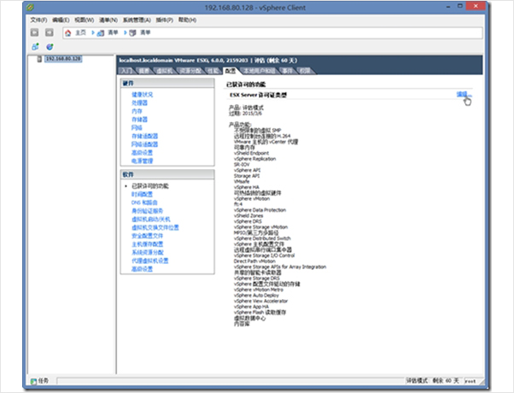Screen dimensions: 514x393
Task: Open the 帮助(H) menu
Action: point(188,20)
